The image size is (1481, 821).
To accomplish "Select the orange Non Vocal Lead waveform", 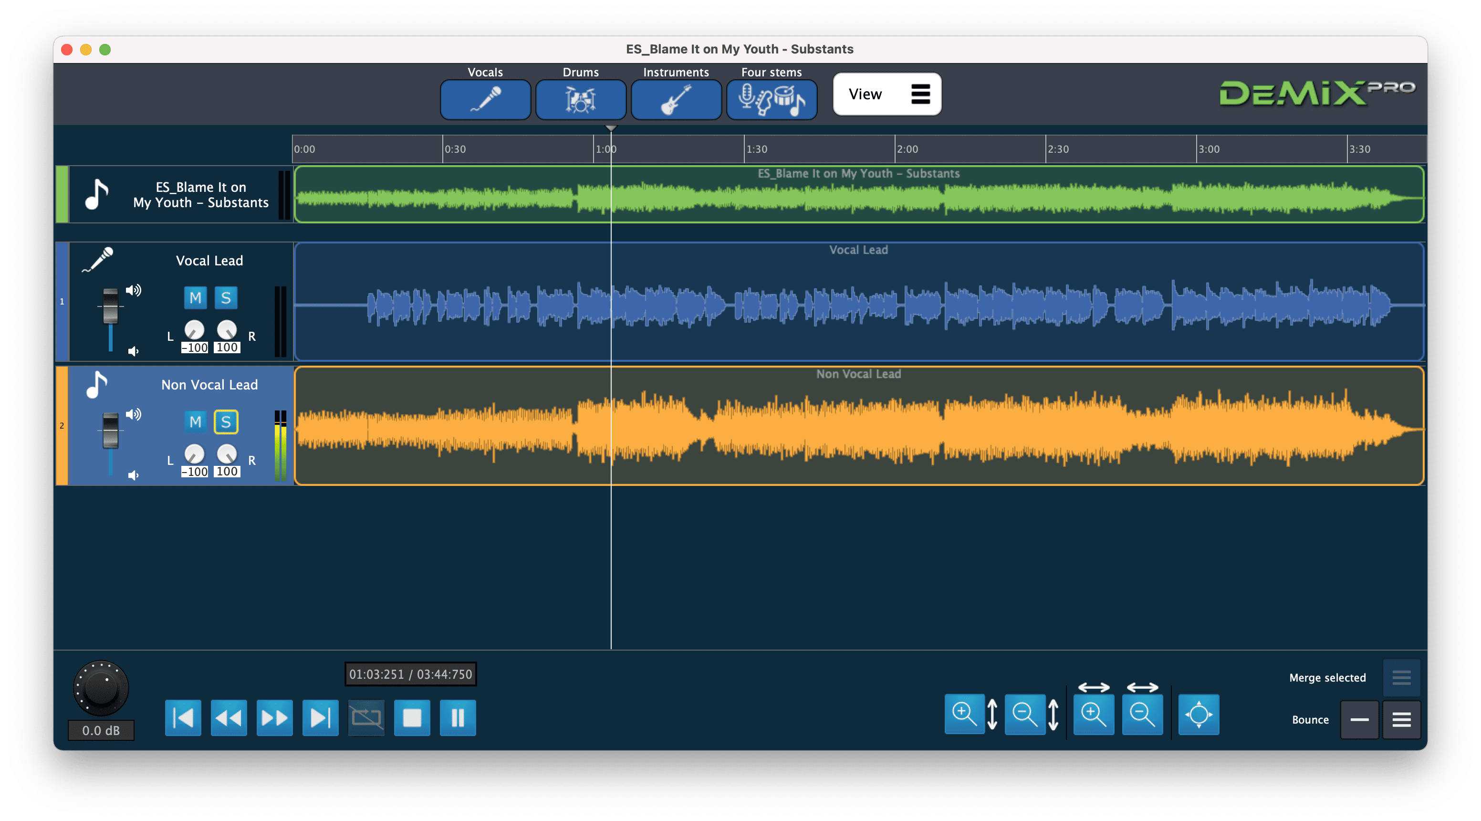I will (x=859, y=426).
